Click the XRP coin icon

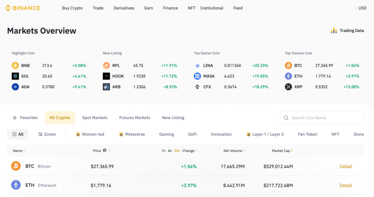pyautogui.click(x=288, y=87)
